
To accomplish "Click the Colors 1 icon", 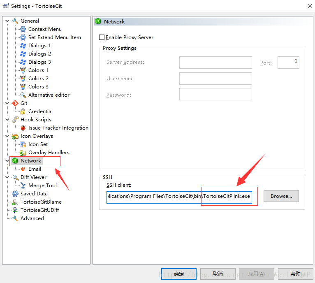I will pos(23,70).
